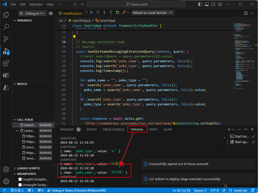Enable the Caught Exceptions breakpoint checkbox
Viewport: 258px width, 193px height.
pyautogui.click(x=20, y=179)
